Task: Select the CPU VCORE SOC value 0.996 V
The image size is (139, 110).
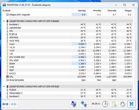Action: click(82, 57)
